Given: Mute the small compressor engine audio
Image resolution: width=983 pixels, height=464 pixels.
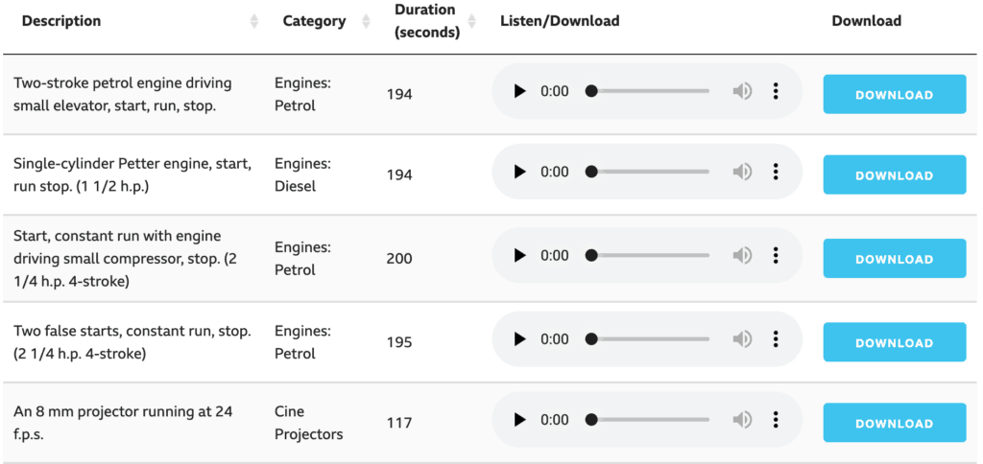Looking at the screenshot, I should [742, 255].
